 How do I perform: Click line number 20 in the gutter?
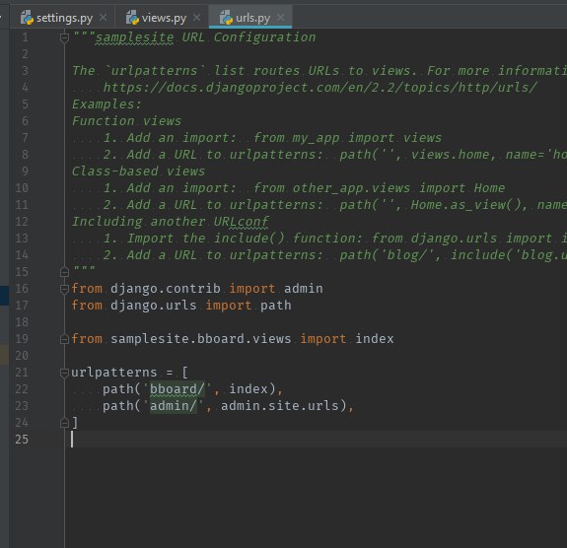click(x=22, y=356)
